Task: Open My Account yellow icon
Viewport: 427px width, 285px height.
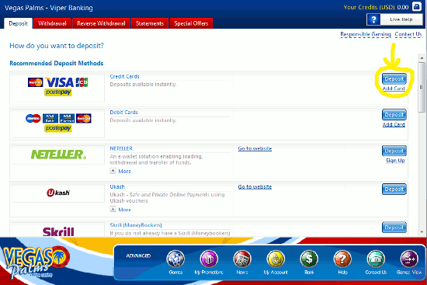Action: (276, 259)
